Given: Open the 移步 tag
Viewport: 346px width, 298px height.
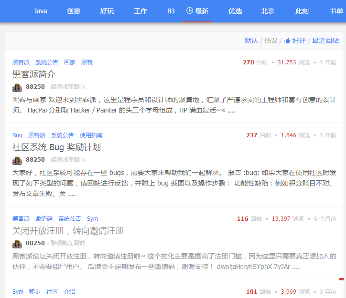Looking at the screenshot, I should (x=34, y=292).
